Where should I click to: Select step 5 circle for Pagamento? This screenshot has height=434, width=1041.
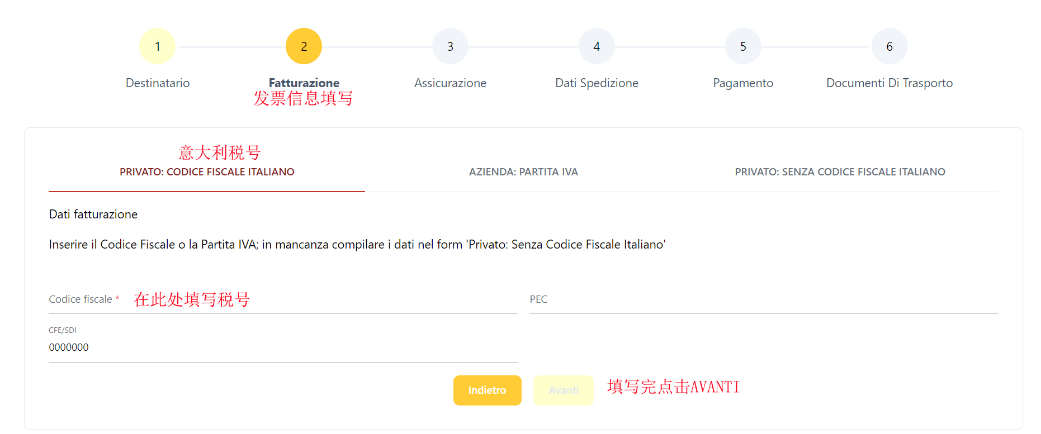[743, 46]
